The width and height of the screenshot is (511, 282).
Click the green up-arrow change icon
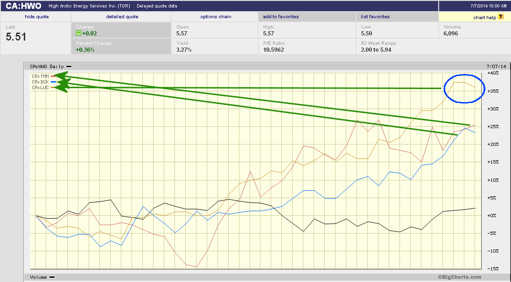78,33
